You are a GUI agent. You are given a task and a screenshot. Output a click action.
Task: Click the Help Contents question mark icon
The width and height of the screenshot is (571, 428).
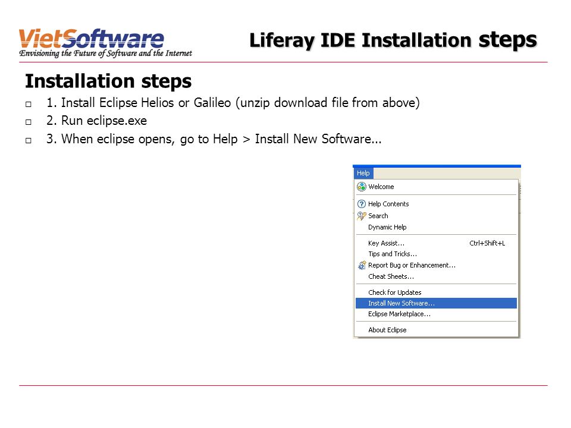pos(361,204)
